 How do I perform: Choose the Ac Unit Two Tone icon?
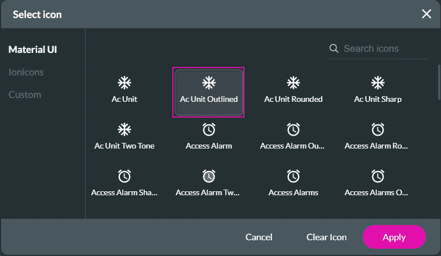coord(124,137)
